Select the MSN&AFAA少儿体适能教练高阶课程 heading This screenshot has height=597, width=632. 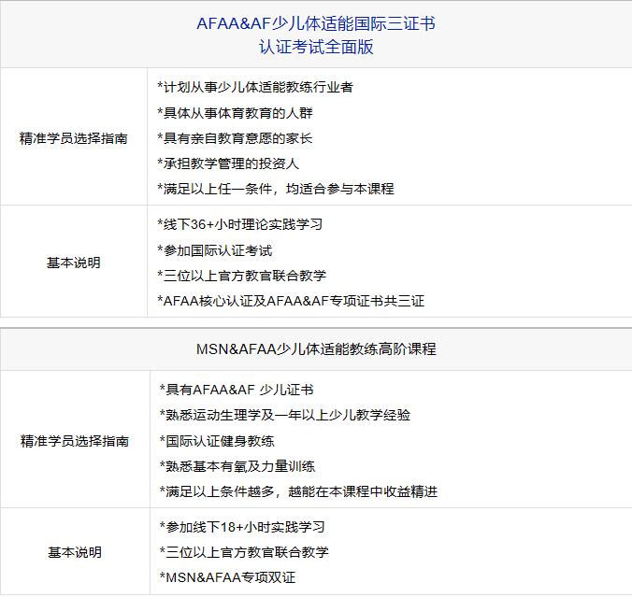pos(316,348)
